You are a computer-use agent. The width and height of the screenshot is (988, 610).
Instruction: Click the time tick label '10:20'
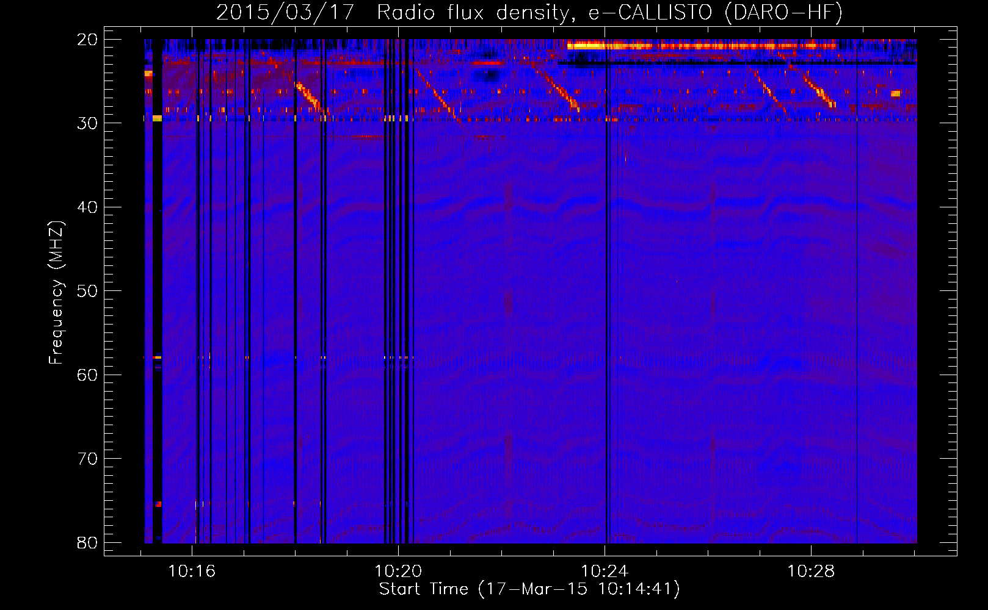click(398, 572)
